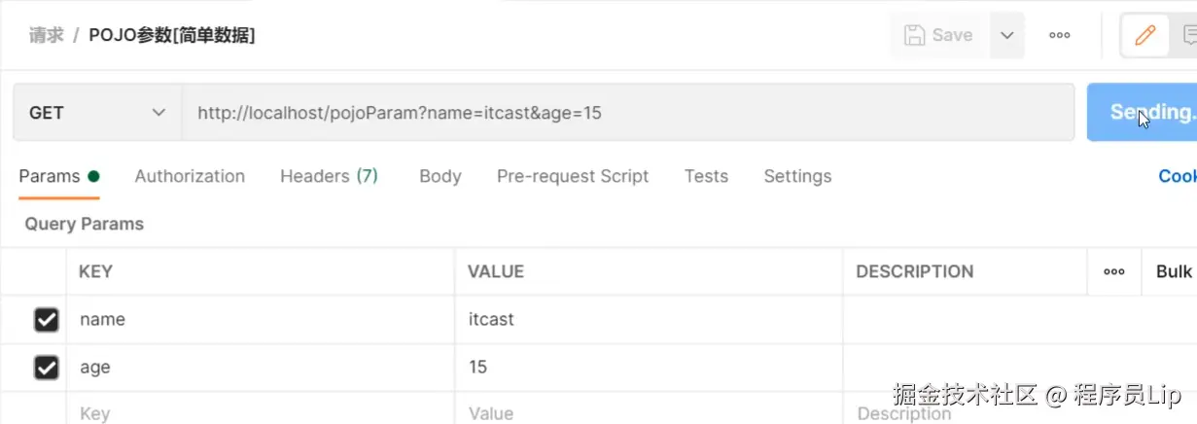Image resolution: width=1197 pixels, height=424 pixels.
Task: Click the pencil edit icon
Action: (x=1144, y=36)
